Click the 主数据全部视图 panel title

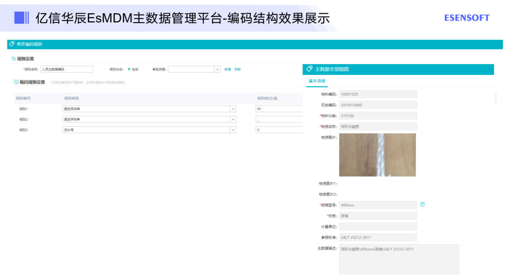point(332,69)
